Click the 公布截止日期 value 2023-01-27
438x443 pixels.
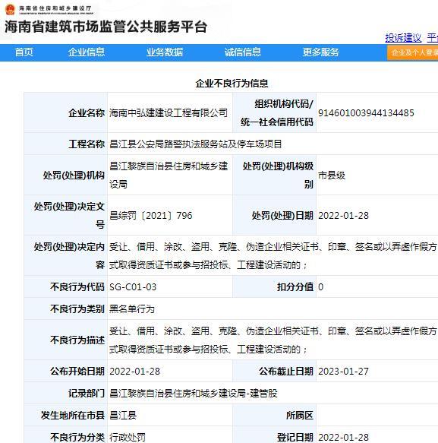(343, 372)
